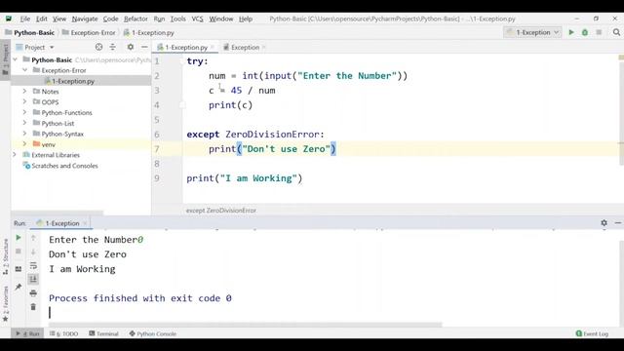Open the Run menu
Viewport: 624px width, 351px height.
pos(159,19)
